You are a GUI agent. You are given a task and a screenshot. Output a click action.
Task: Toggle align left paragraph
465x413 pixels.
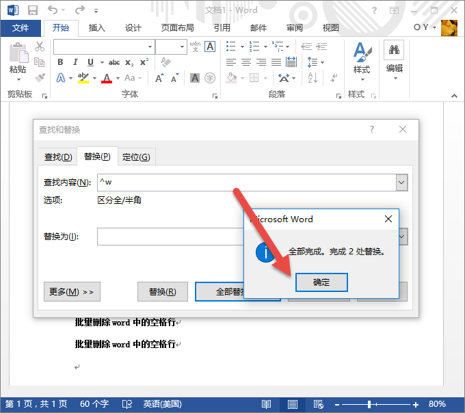pyautogui.click(x=231, y=62)
